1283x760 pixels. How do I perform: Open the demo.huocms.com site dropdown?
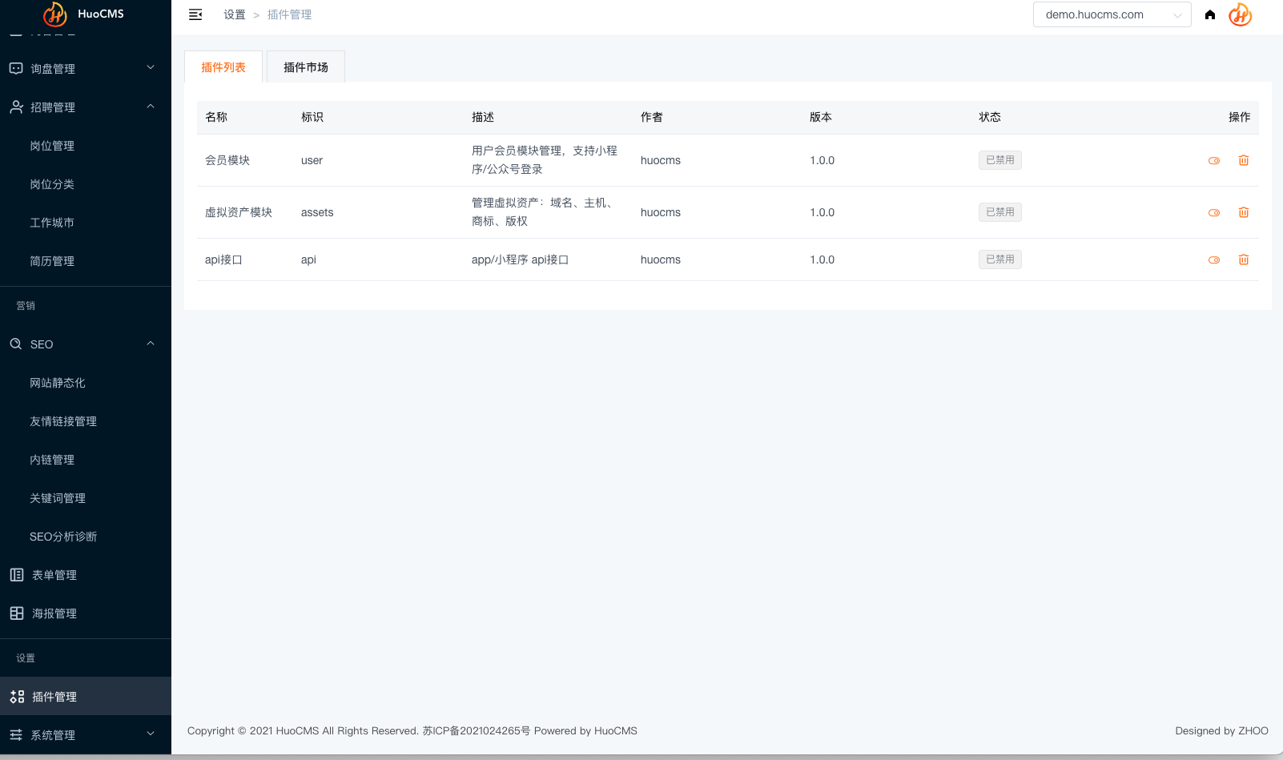[1112, 14]
